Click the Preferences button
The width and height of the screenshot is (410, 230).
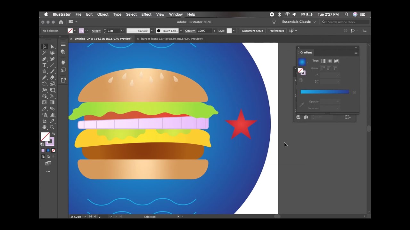click(x=277, y=31)
